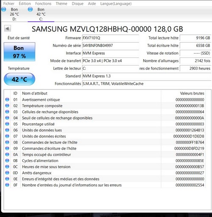Click the total host reads value 9196 GB
The height and width of the screenshot is (217, 212).
pyautogui.click(x=195, y=38)
